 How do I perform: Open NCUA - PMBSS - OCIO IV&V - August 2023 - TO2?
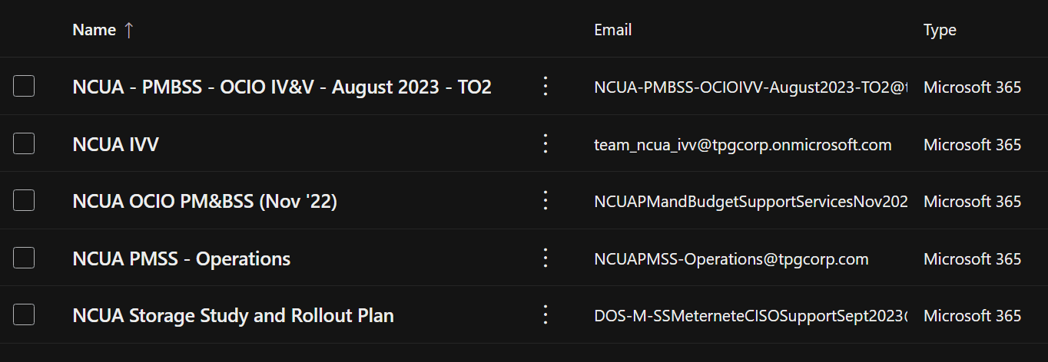282,87
